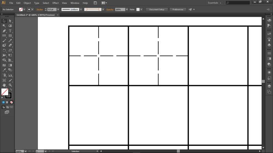Open the Layers panel icon
The image size is (273, 153).
(x=269, y=86)
